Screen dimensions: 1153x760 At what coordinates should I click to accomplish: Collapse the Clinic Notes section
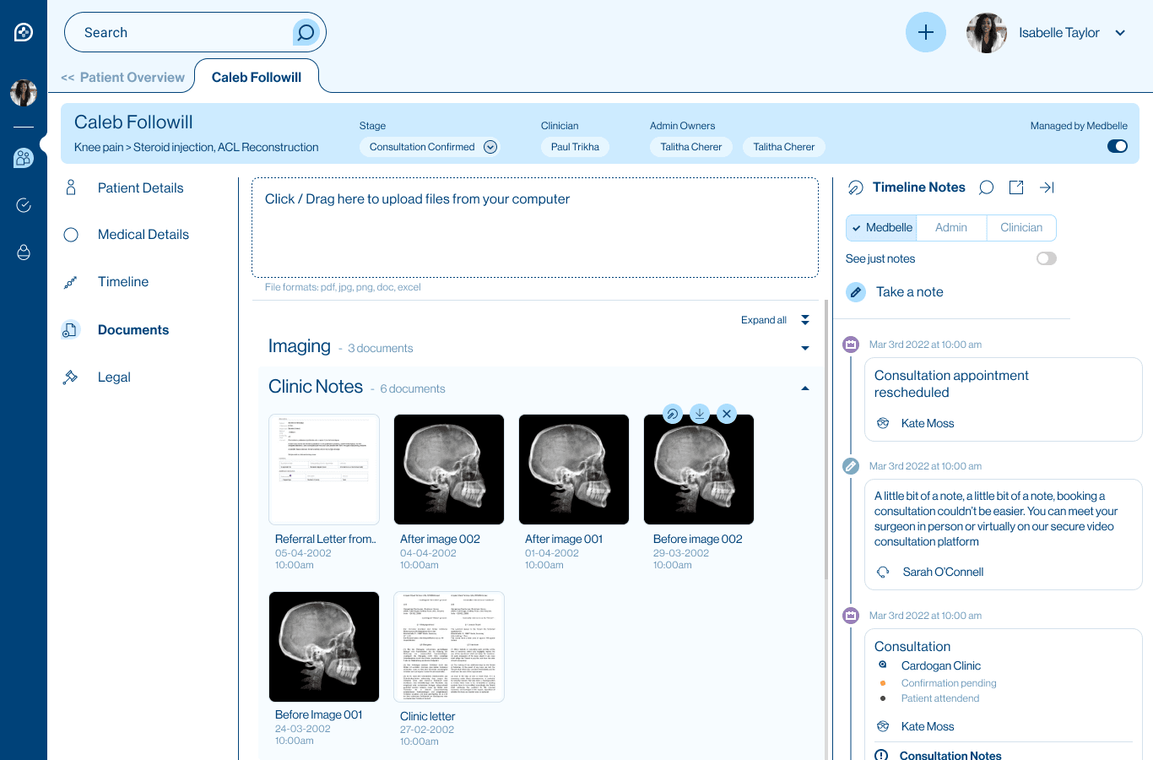804,388
